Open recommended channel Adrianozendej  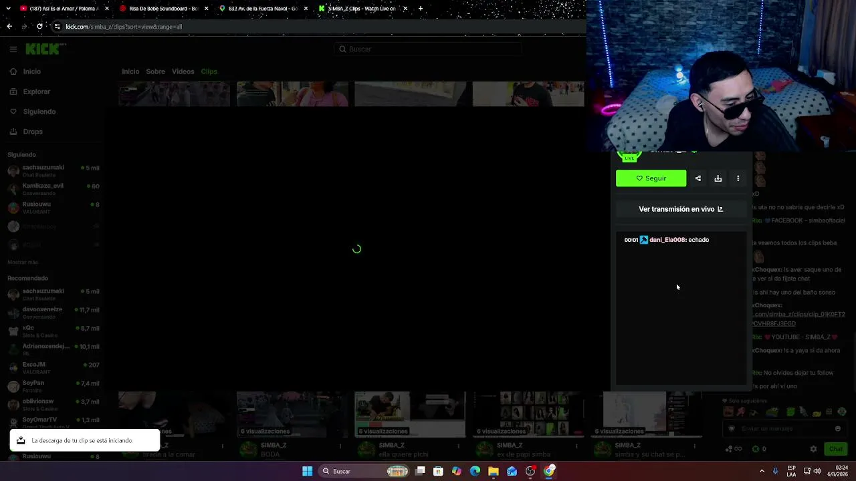[x=53, y=349]
